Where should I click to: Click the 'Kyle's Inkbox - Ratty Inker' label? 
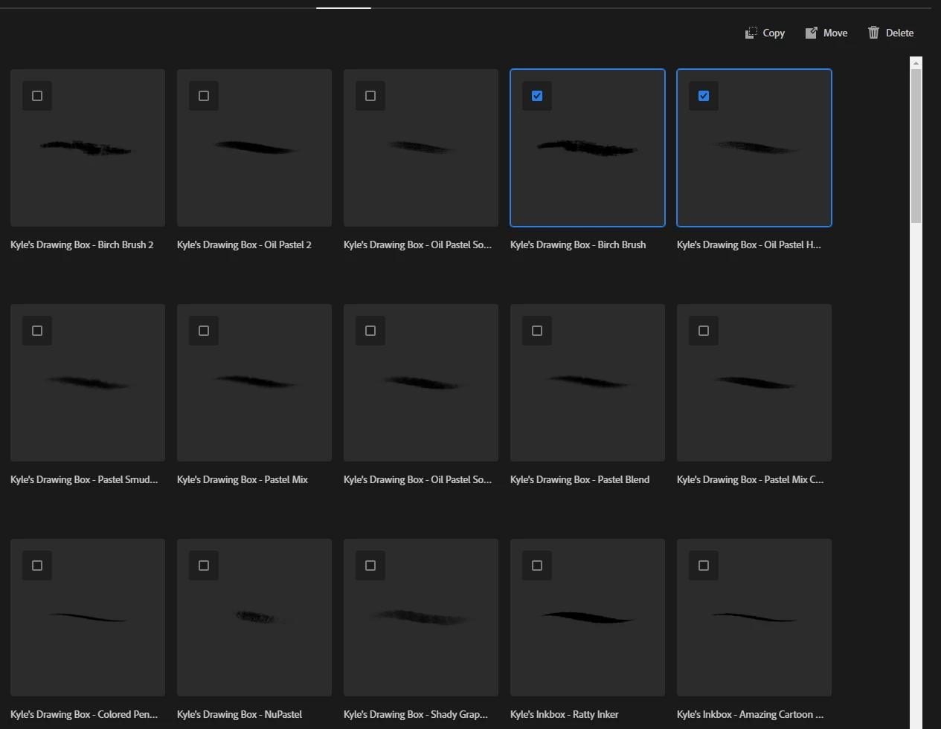[x=565, y=714]
